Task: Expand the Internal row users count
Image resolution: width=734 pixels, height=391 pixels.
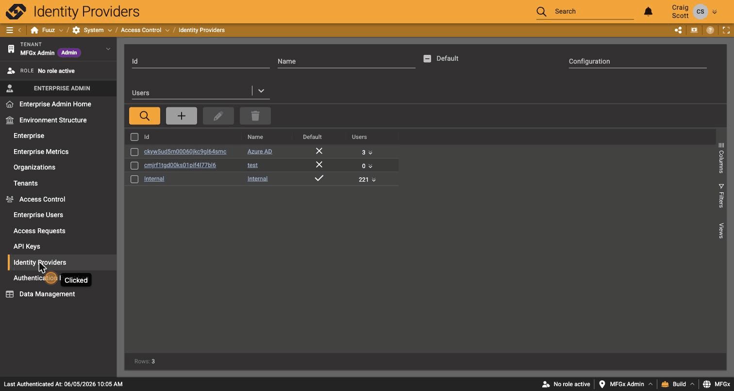Action: [367, 180]
